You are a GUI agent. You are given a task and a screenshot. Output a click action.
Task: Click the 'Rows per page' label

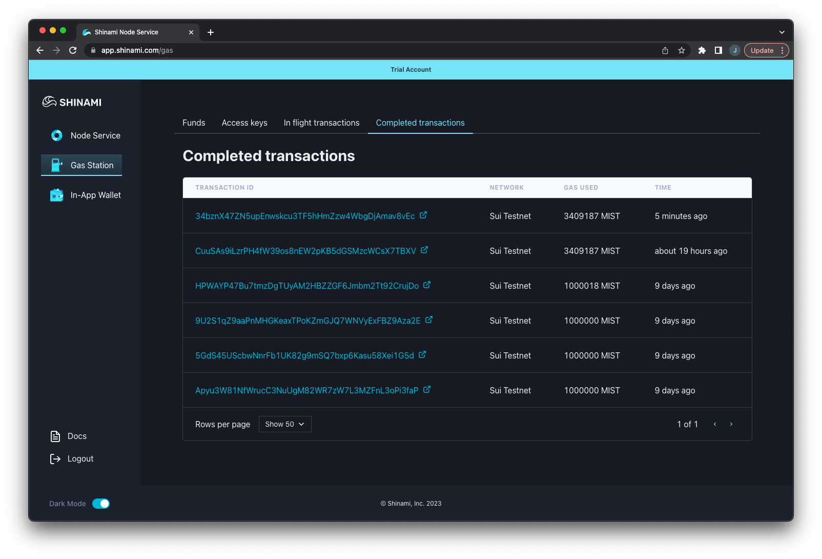pos(223,425)
